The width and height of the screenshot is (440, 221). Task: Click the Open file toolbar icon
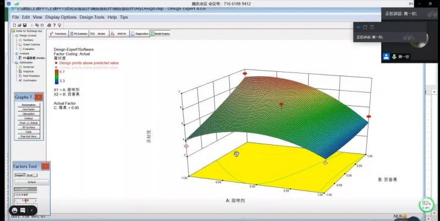pos(18,25)
